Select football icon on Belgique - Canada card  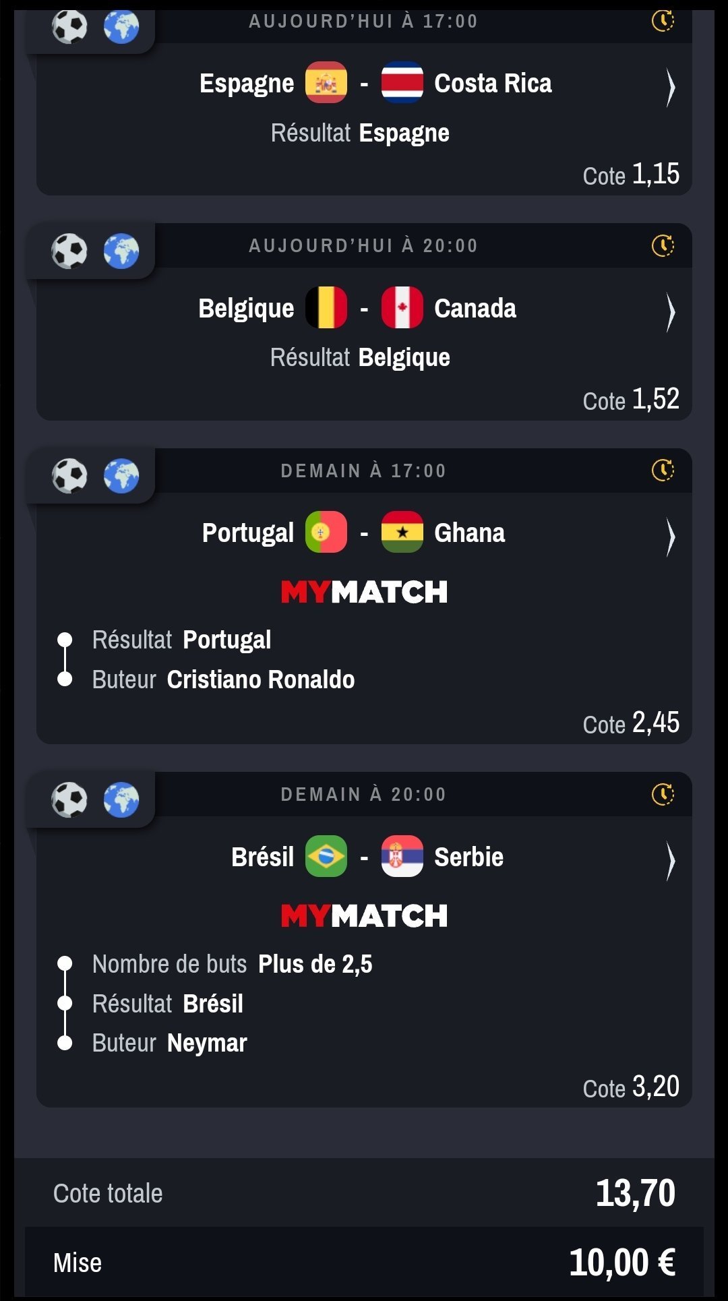(x=69, y=251)
